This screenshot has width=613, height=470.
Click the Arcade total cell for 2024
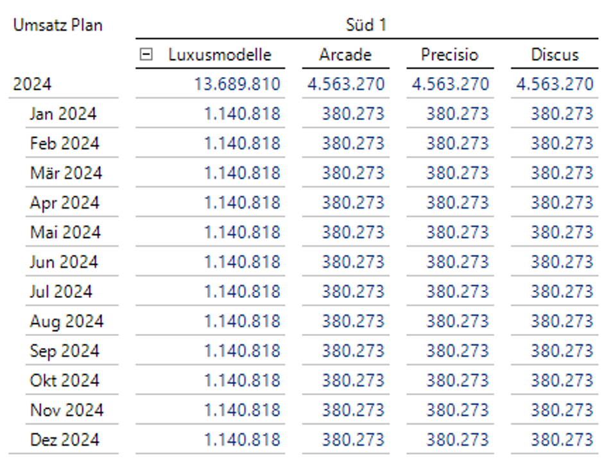[x=346, y=85]
